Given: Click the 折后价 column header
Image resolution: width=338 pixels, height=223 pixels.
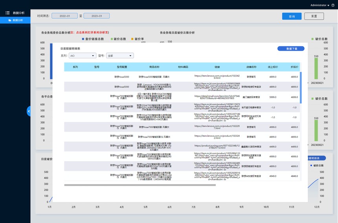Looking at the screenshot, I should pos(294,67).
